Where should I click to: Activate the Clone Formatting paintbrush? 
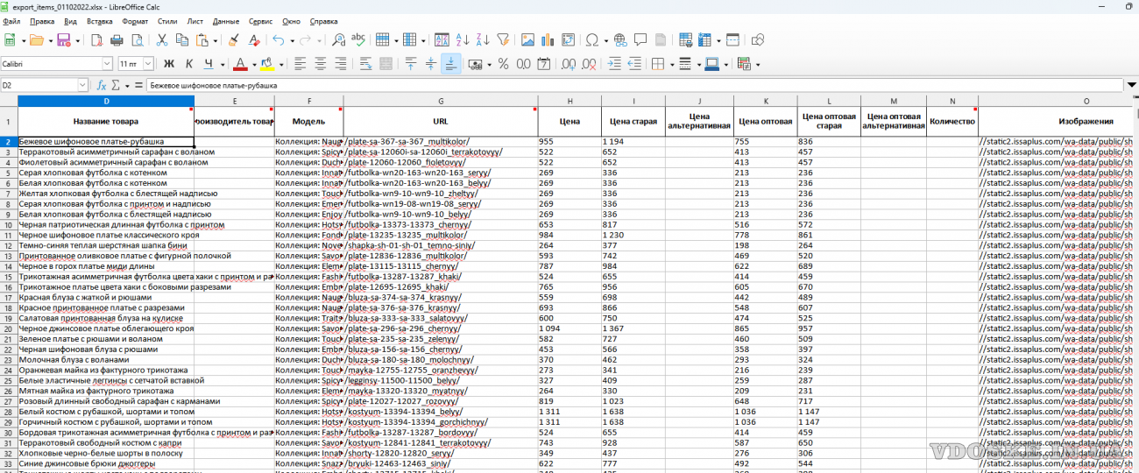coord(233,40)
